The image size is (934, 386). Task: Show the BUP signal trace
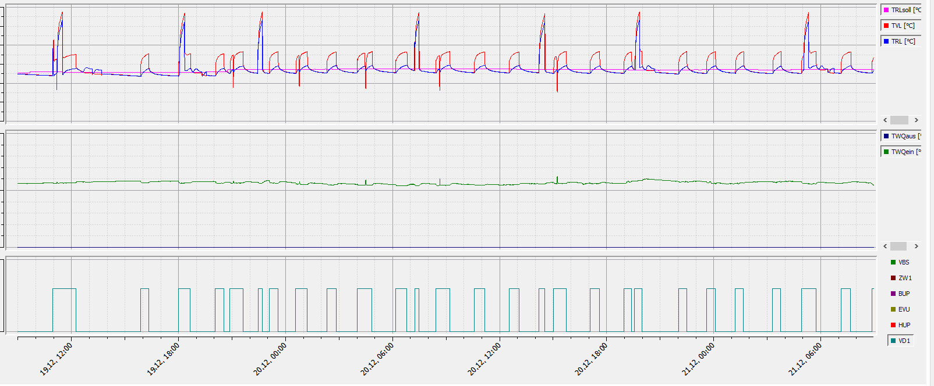901,294
